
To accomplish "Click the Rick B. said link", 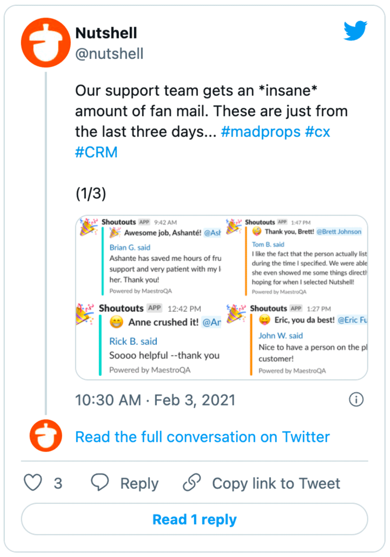I will (x=133, y=342).
